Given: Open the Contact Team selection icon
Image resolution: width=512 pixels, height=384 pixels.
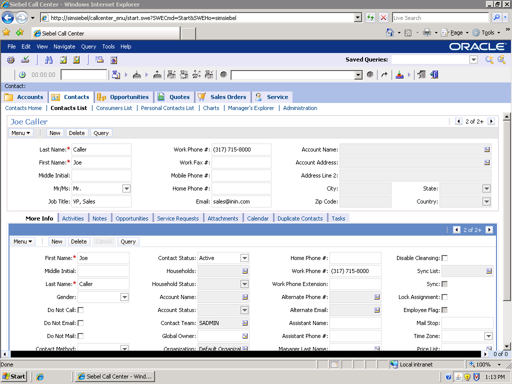Looking at the screenshot, I should [245, 323].
